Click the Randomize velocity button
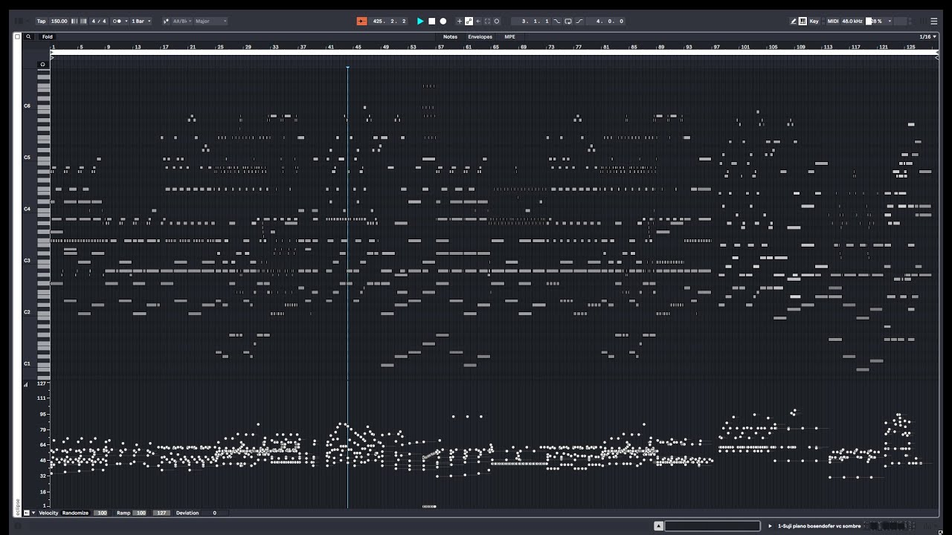952x535 pixels. point(74,513)
